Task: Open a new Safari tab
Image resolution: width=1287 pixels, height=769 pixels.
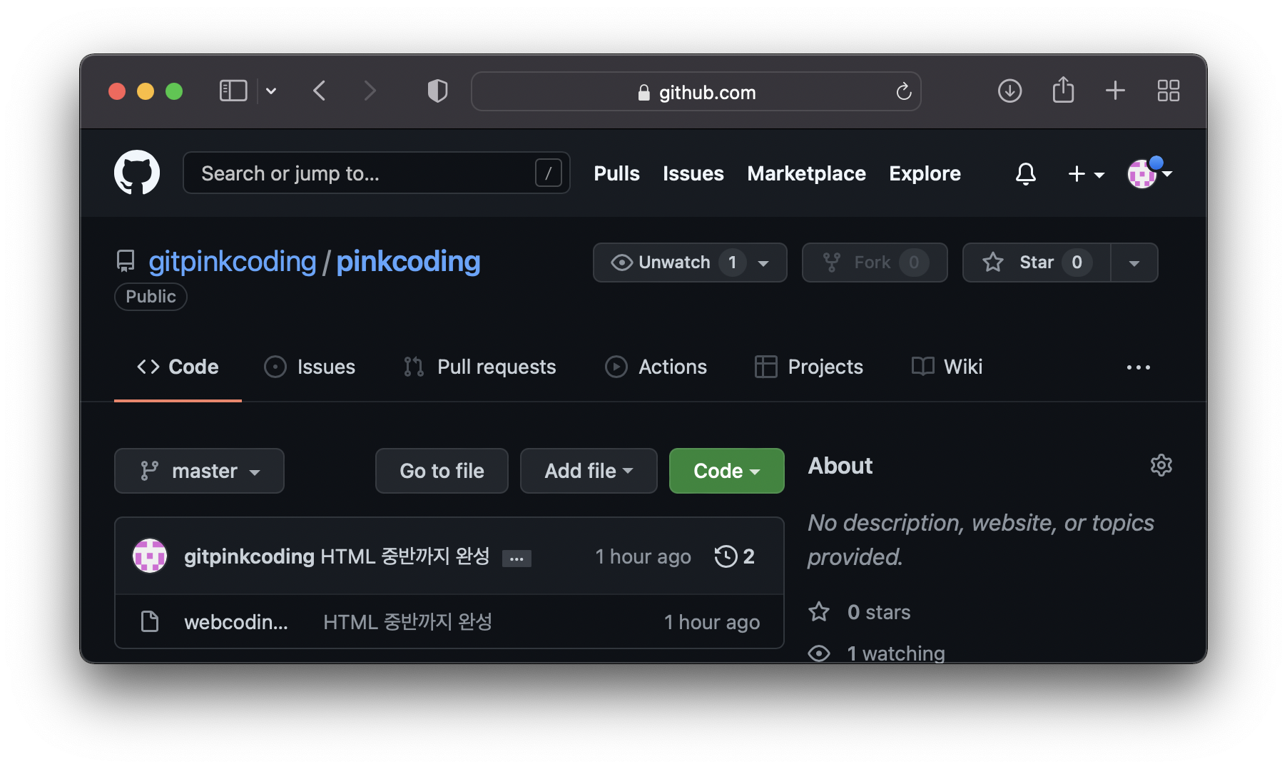Action: (x=1115, y=91)
